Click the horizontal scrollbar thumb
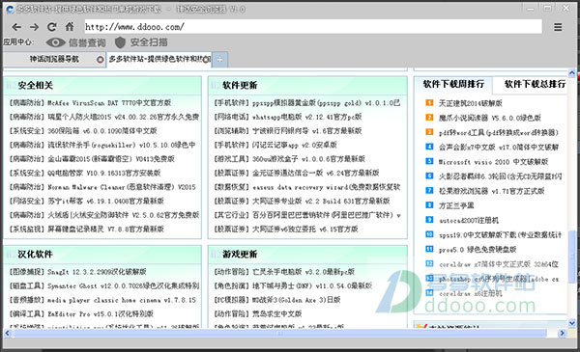Image resolution: width=580 pixels, height=352 pixels. 280,333
